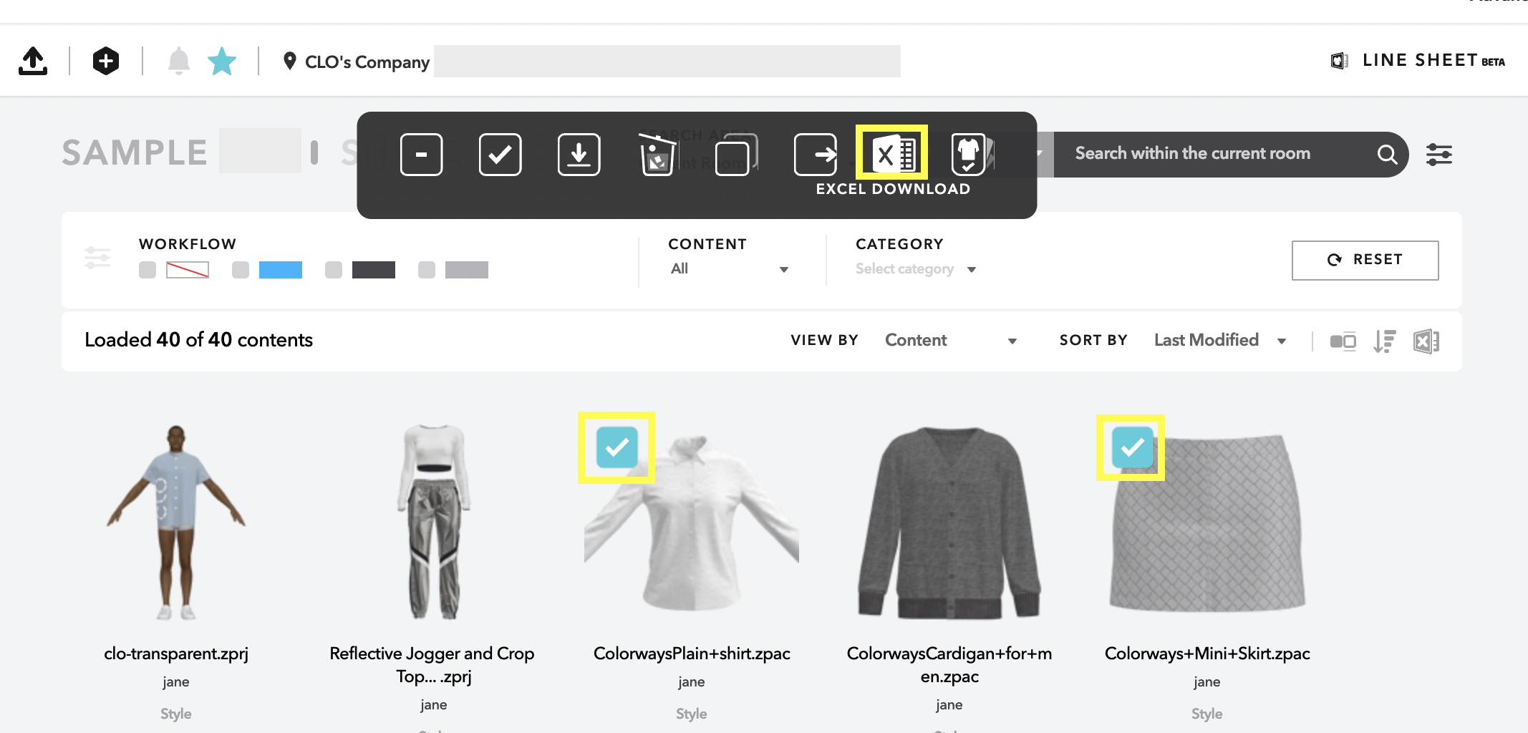Open Reflective Jogger and Crop Top thumbnail

pos(434,523)
